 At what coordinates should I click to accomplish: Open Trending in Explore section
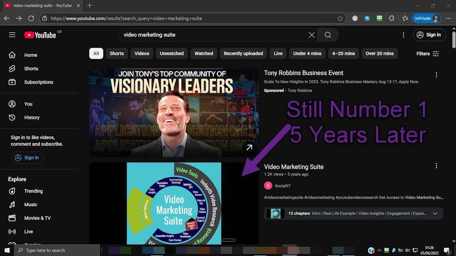coord(33,191)
